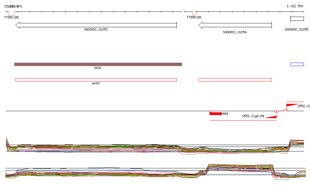Click the 1 022 500 coordinate label
The height and width of the screenshot is (185, 310).
[295, 6]
